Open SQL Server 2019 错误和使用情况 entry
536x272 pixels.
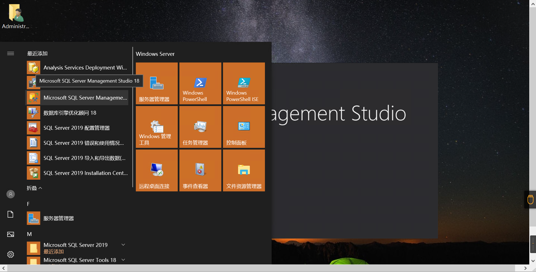point(77,143)
